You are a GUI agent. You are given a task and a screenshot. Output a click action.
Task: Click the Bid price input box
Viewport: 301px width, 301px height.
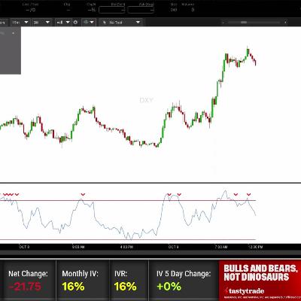click(112, 10)
